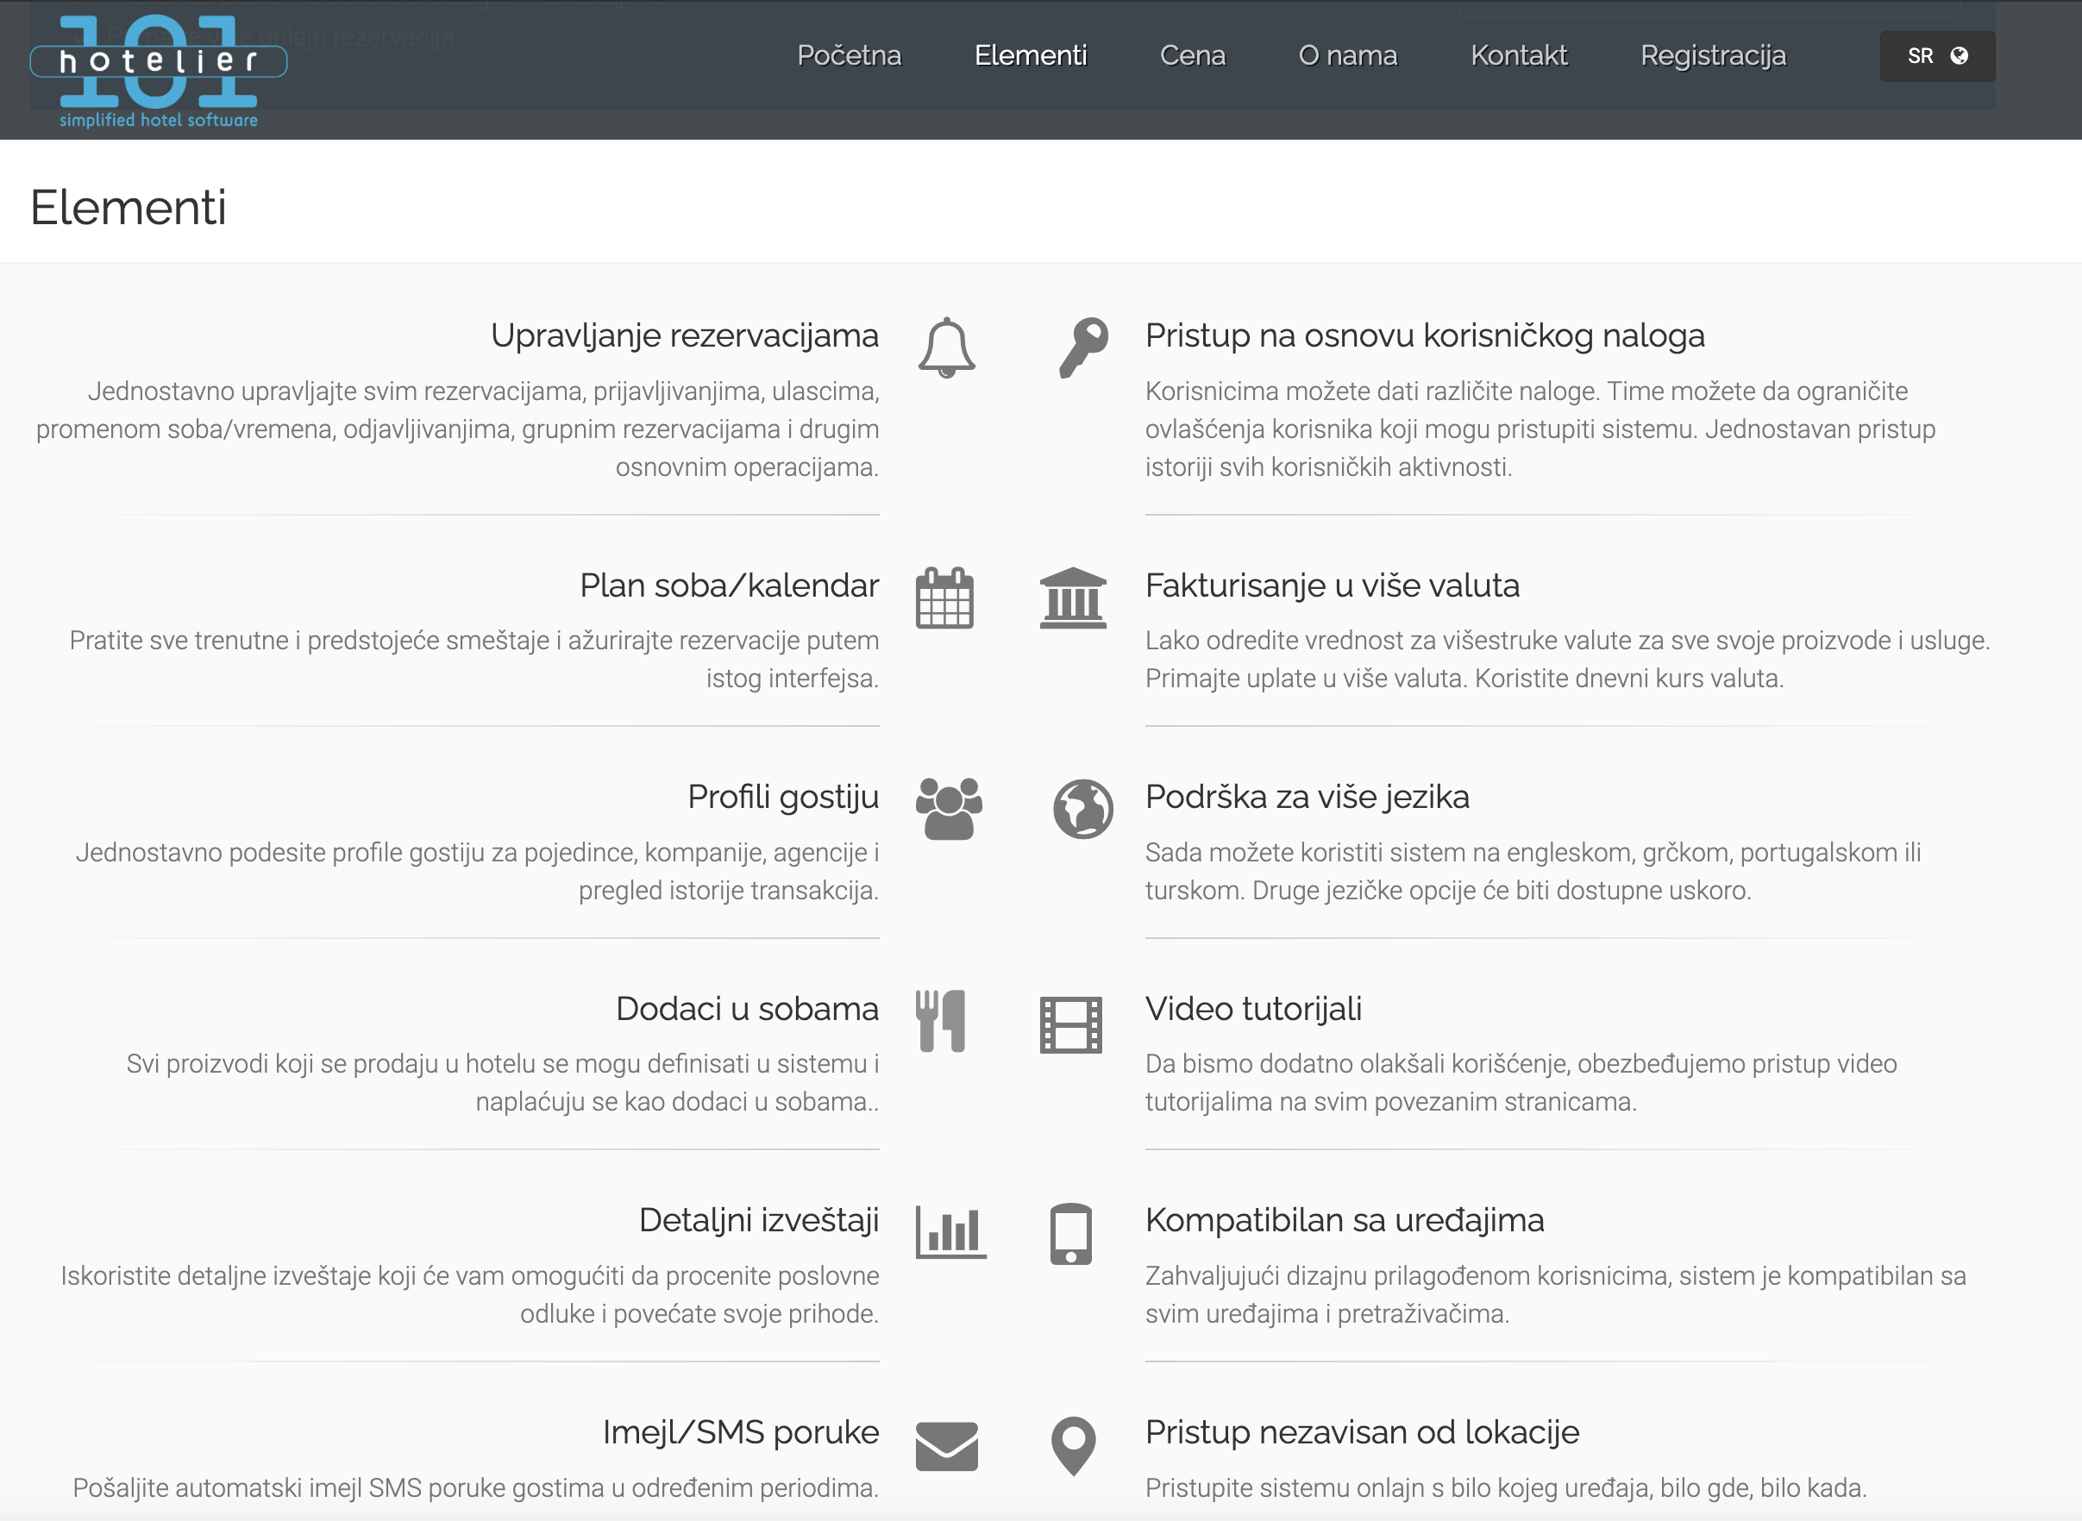Viewport: 2082px width, 1521px height.
Task: Click the Registracija link
Action: pyautogui.click(x=1713, y=55)
